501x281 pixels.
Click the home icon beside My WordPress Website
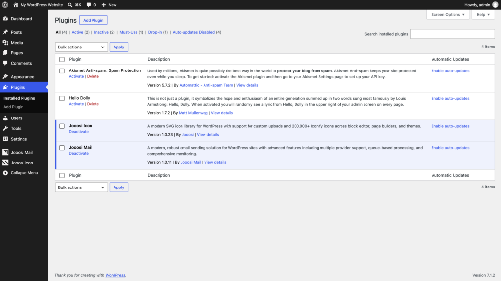15,5
